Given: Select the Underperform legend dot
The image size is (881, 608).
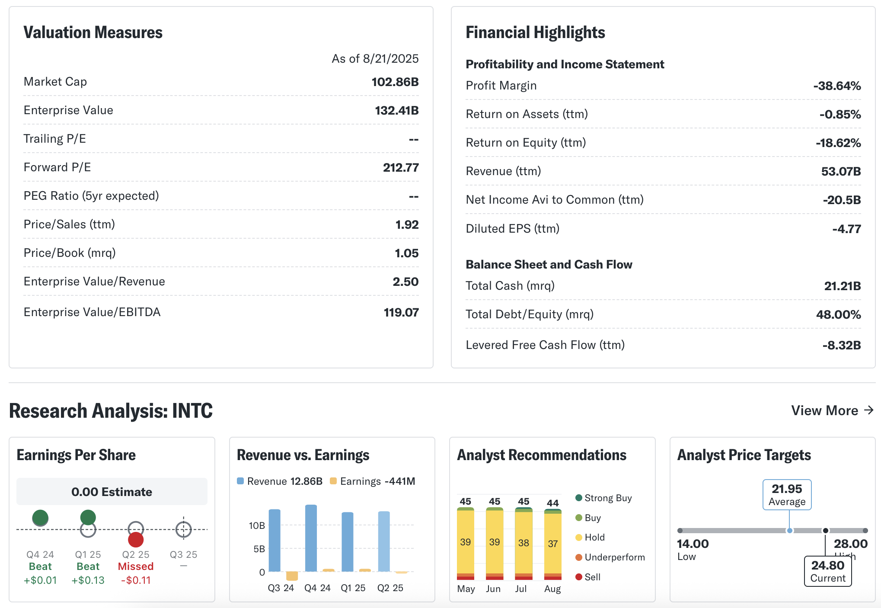Looking at the screenshot, I should point(579,557).
